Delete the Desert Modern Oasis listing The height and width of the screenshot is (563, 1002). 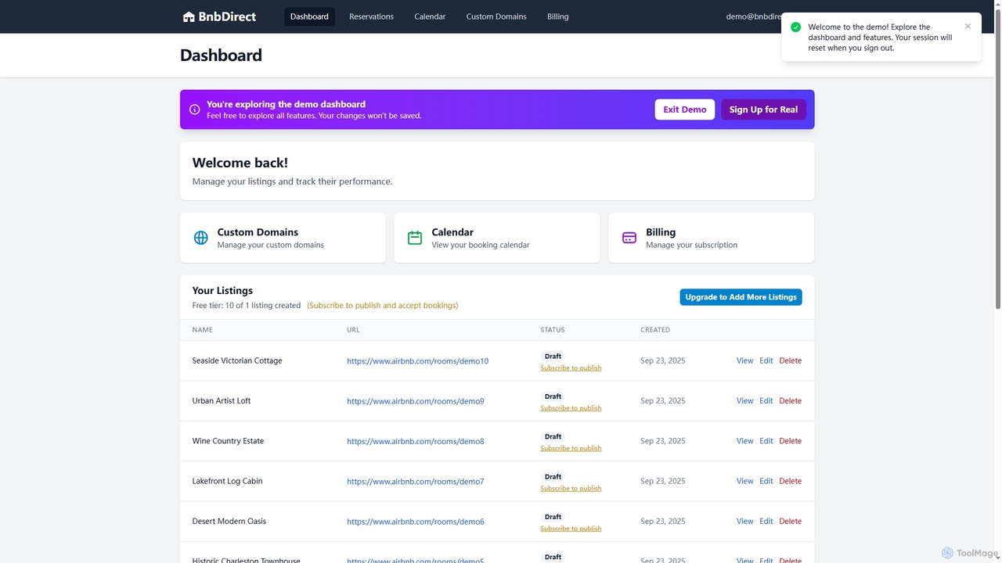click(x=790, y=521)
